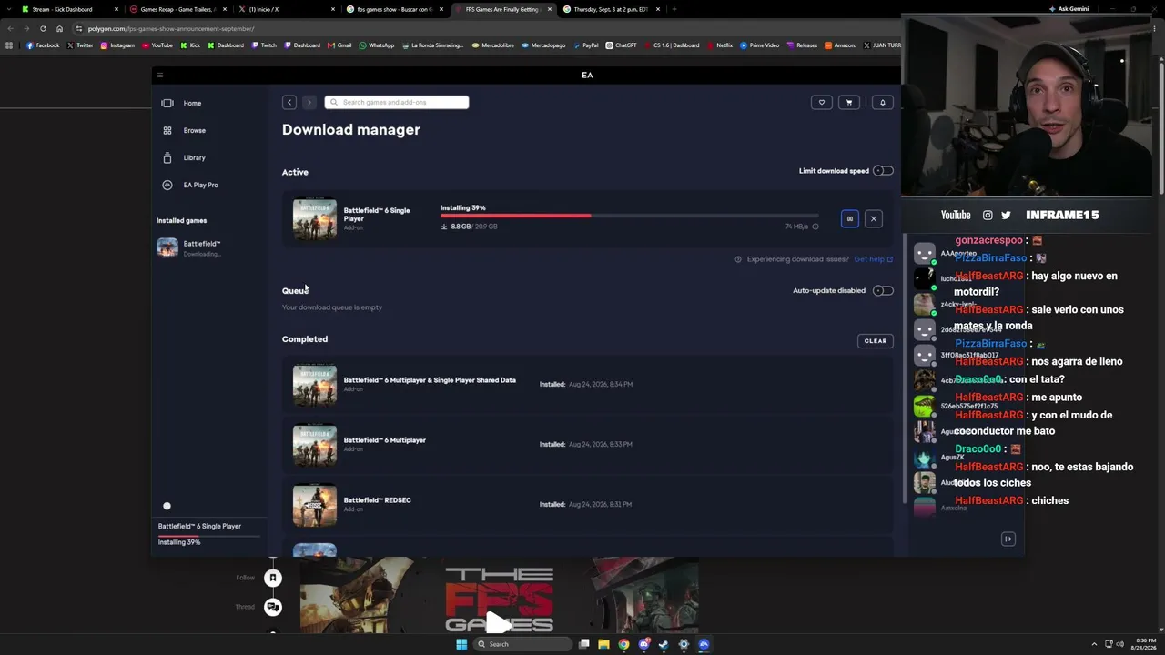Show hidden system tray icons
Screen dimensions: 1165x655
point(1095,644)
